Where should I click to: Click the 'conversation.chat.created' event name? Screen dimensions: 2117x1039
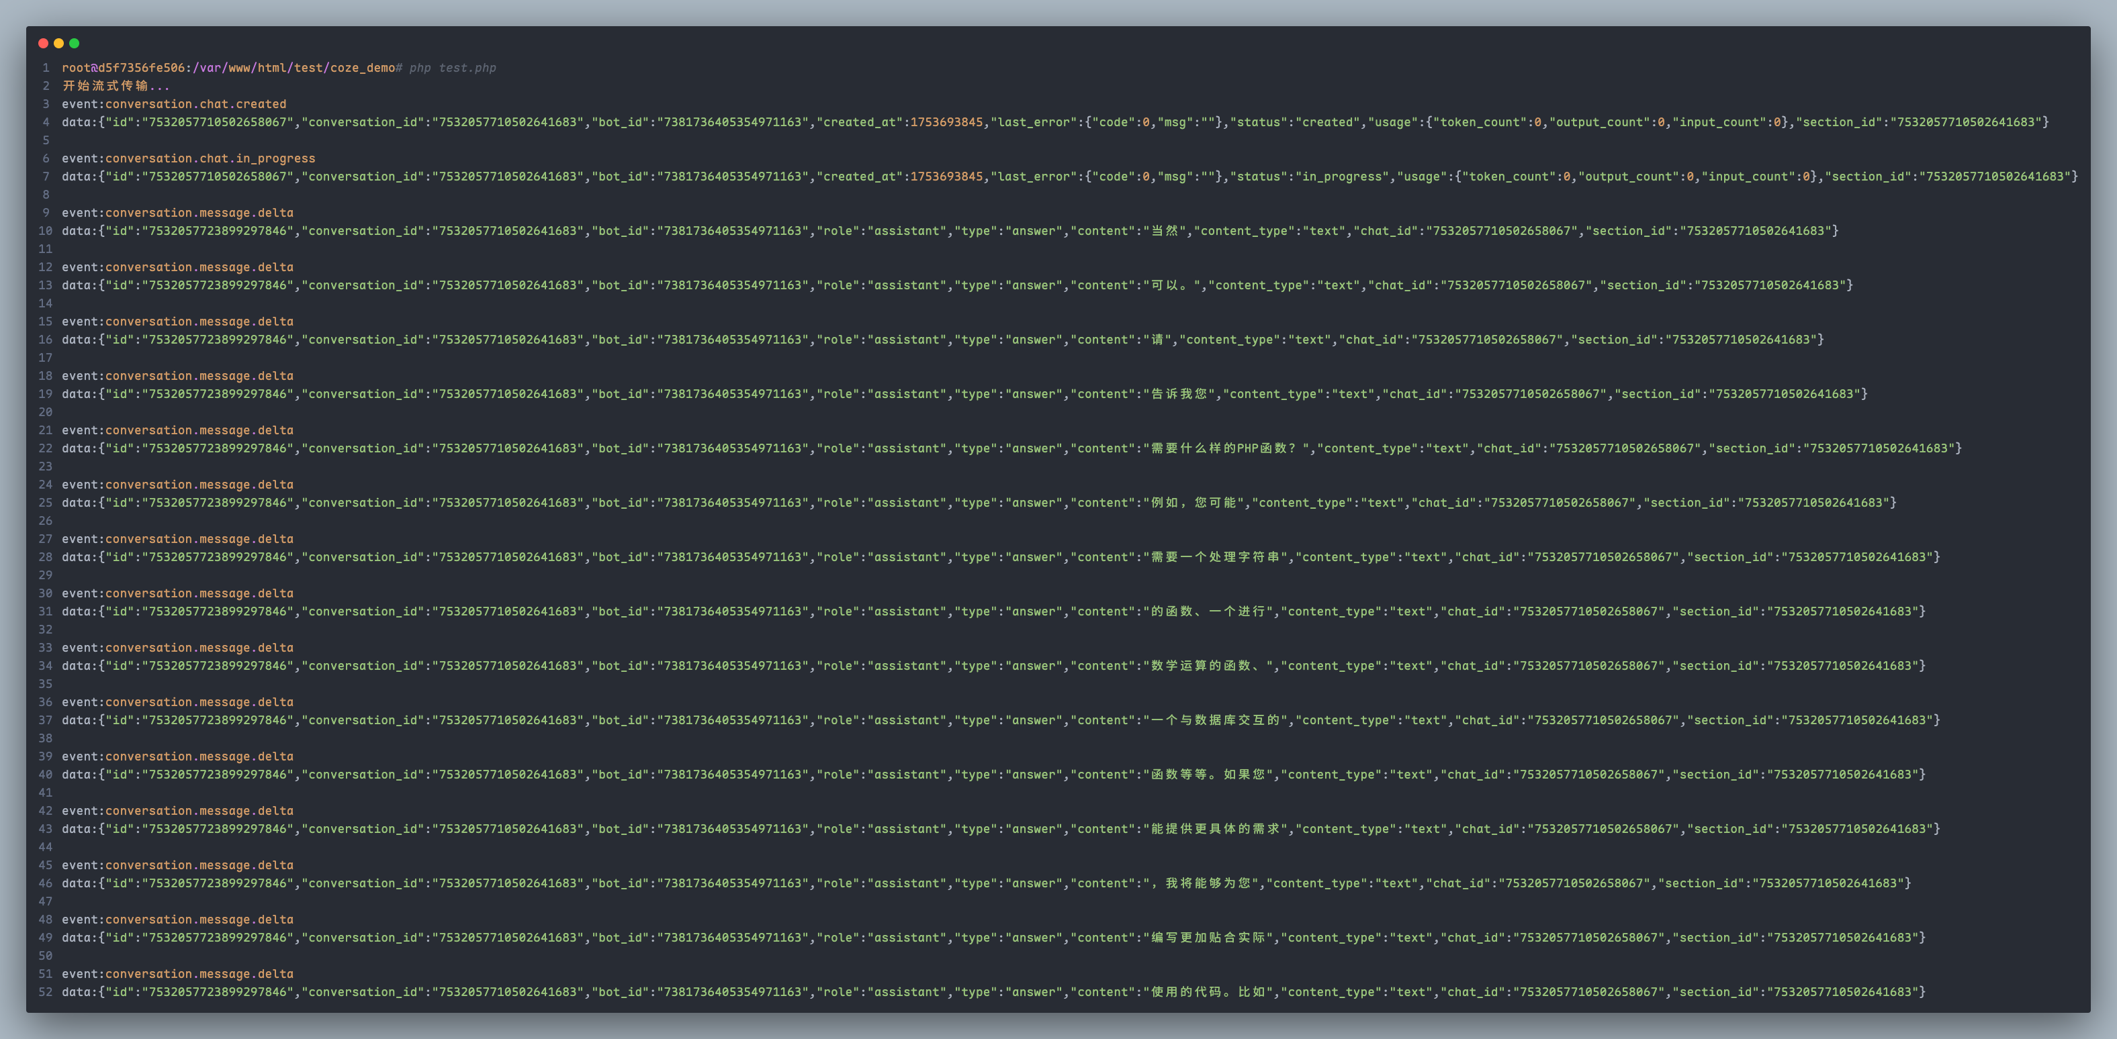195,104
